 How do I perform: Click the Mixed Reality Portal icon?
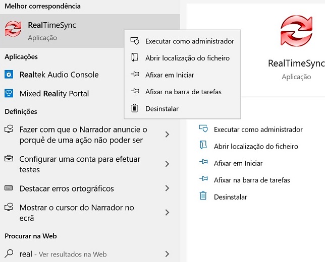pyautogui.click(x=9, y=93)
